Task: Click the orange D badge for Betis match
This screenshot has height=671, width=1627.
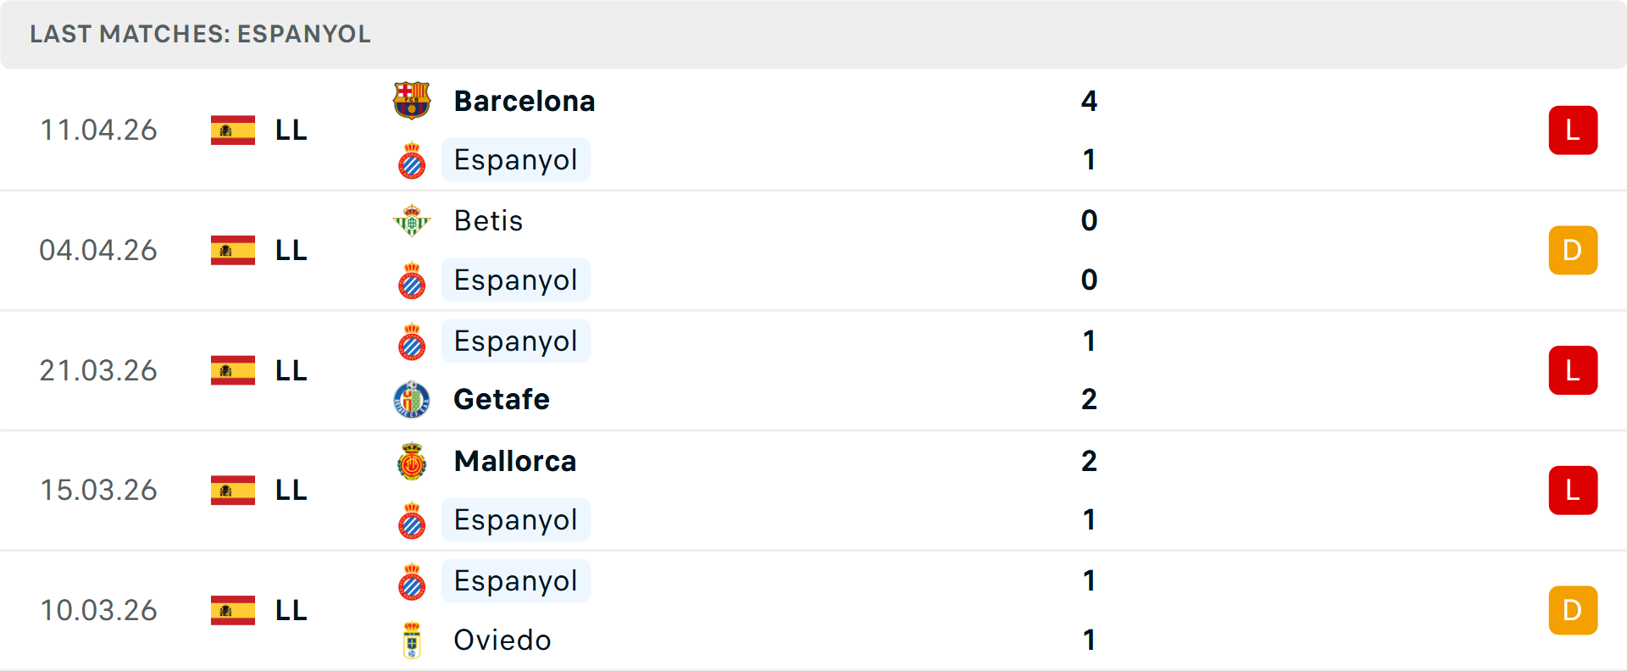Action: (x=1573, y=251)
